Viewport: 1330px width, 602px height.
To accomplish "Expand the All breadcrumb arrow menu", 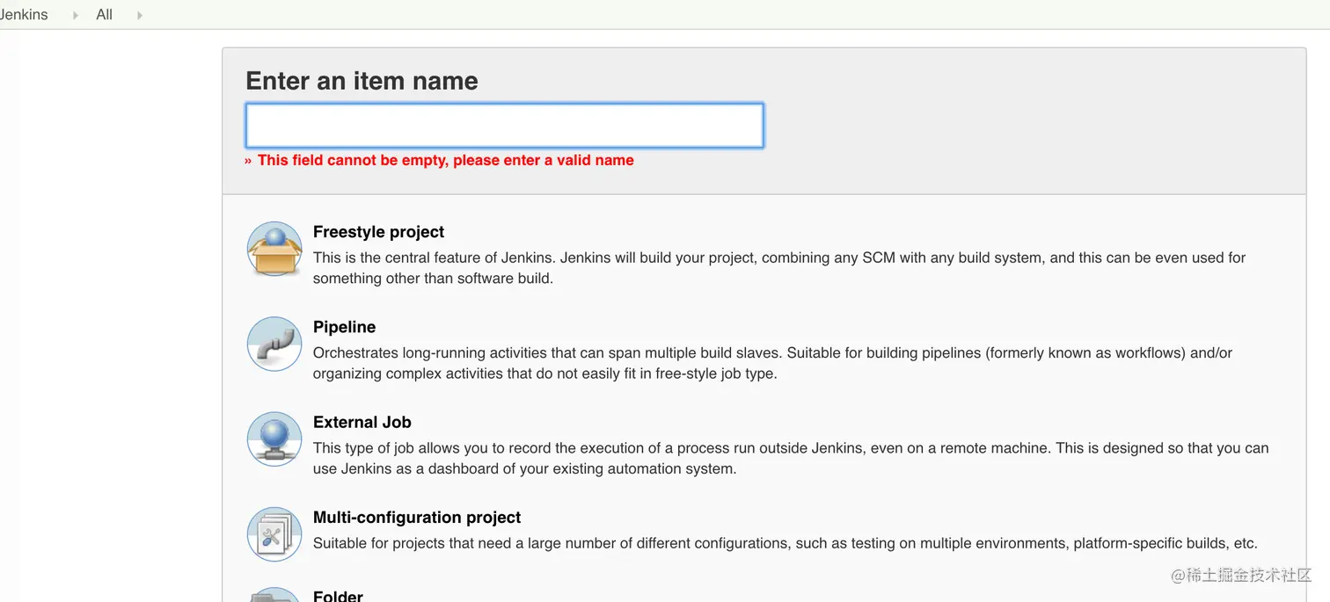I will coord(139,15).
